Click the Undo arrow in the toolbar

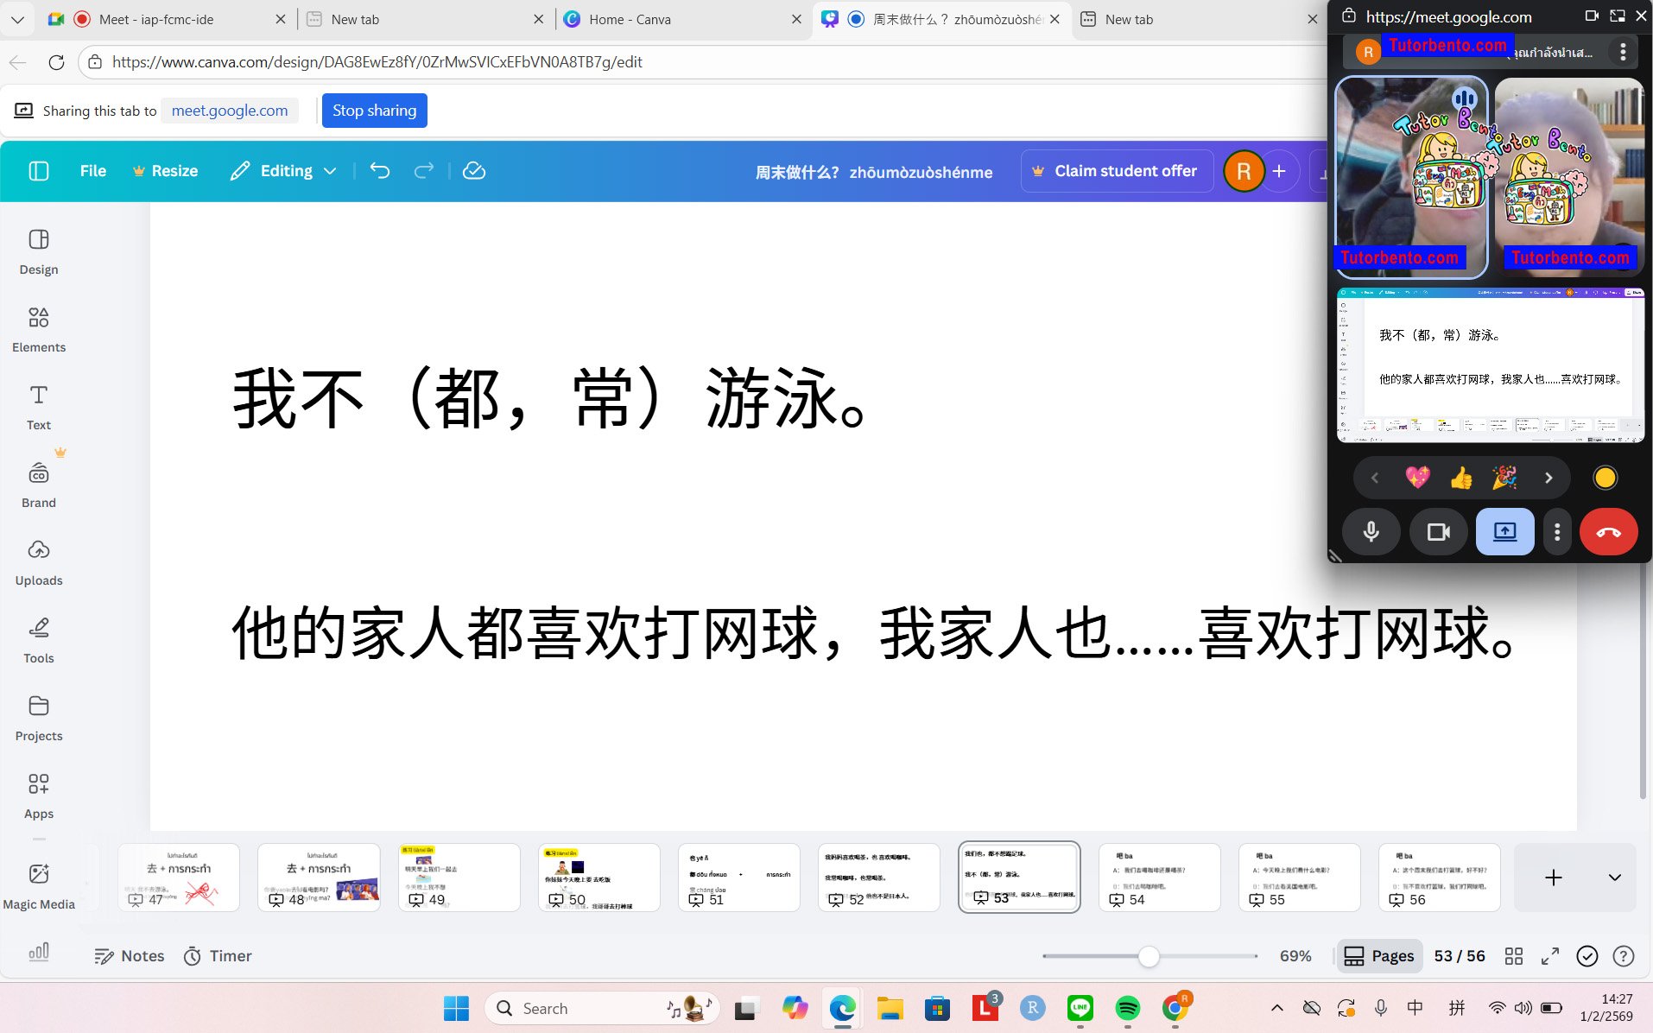(380, 170)
